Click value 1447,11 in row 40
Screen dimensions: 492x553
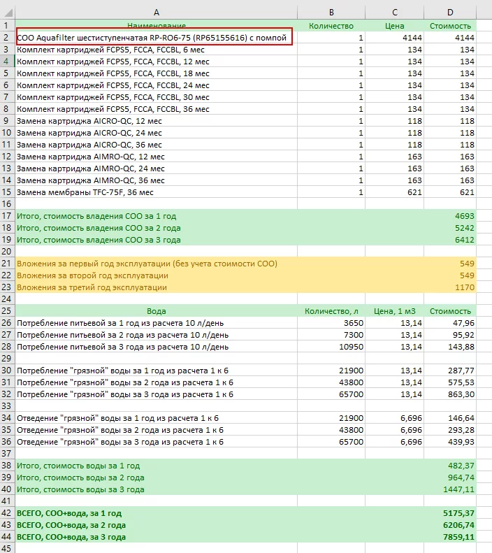point(450,489)
